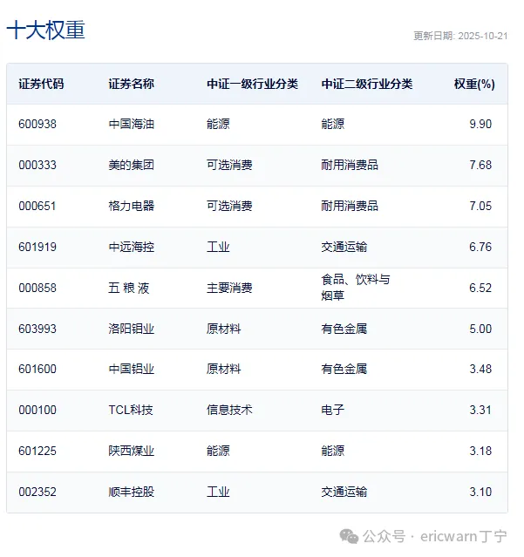The width and height of the screenshot is (524, 557).
Task: Select stock code 000100
Action: tap(37, 410)
